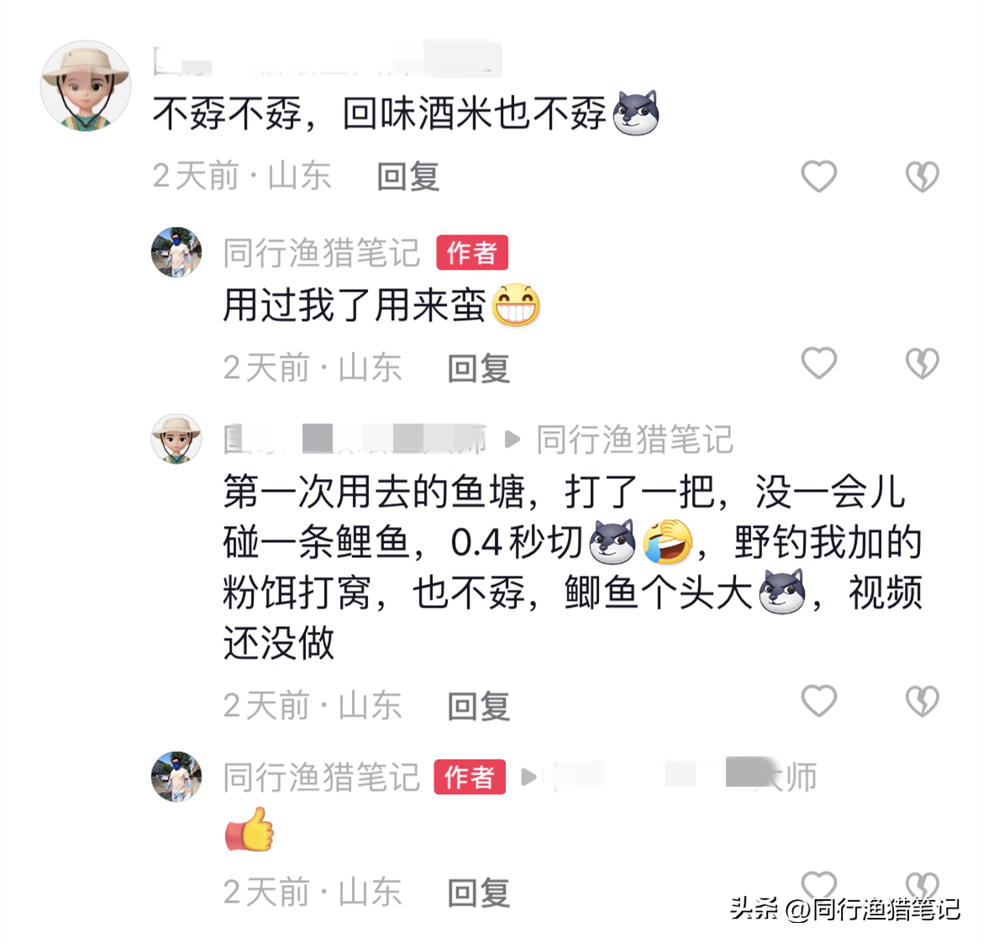Reply to the author's comment 用过我了用来蛮
Screen dimensions: 983x943
tap(478, 367)
